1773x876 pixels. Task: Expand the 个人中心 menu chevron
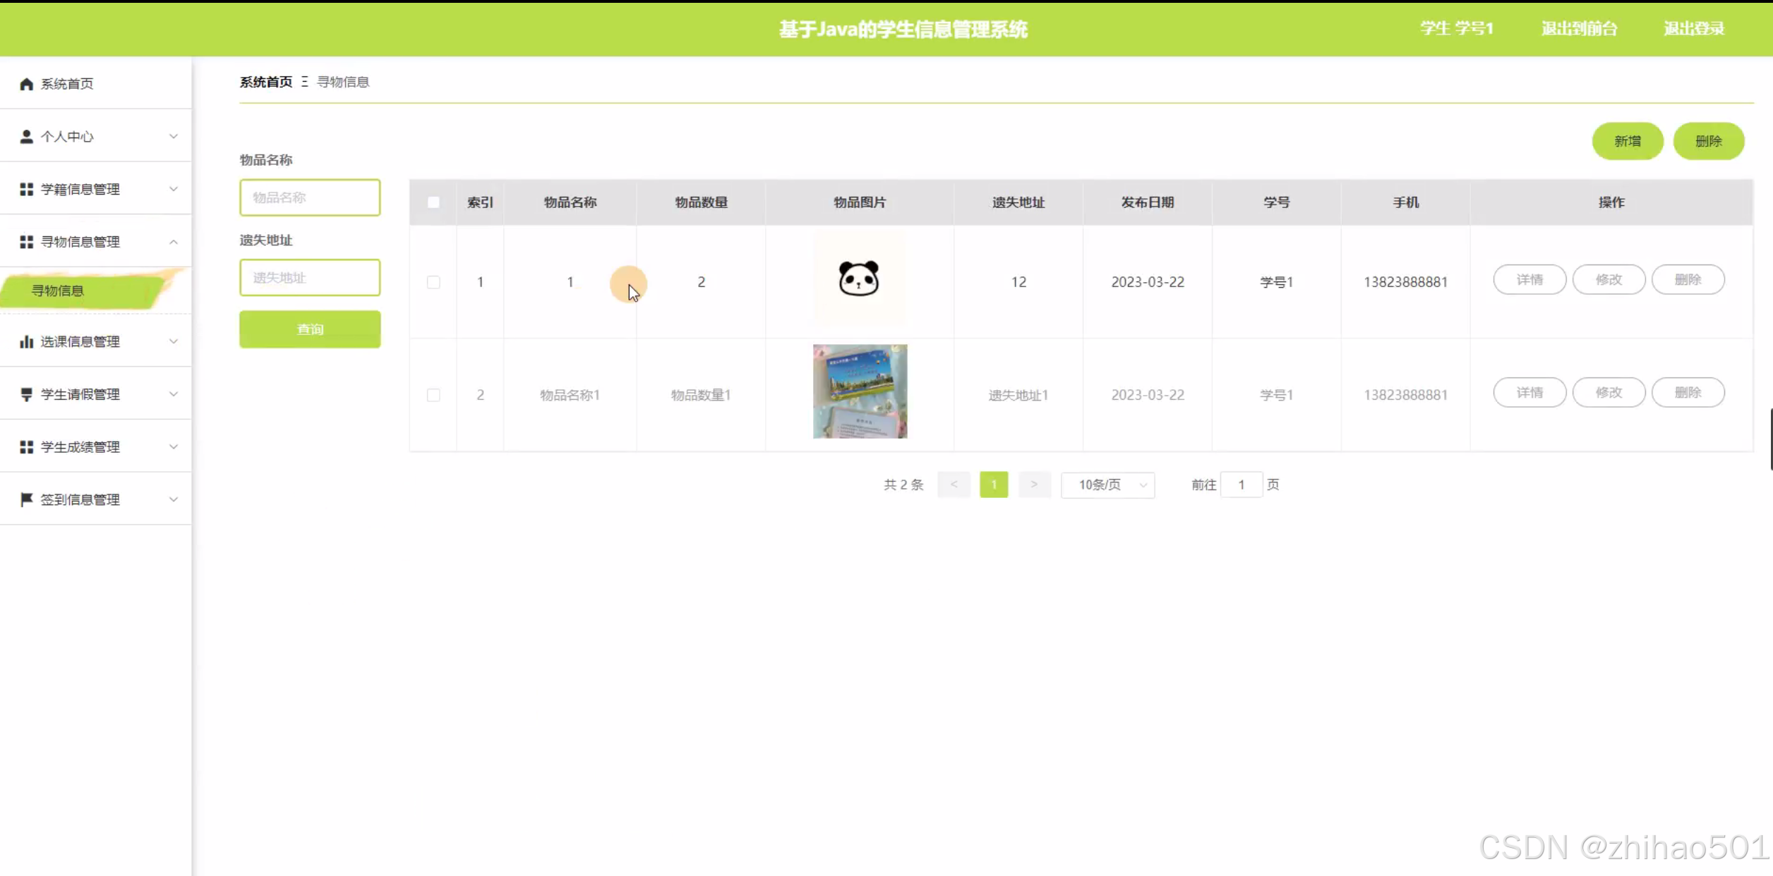[173, 136]
